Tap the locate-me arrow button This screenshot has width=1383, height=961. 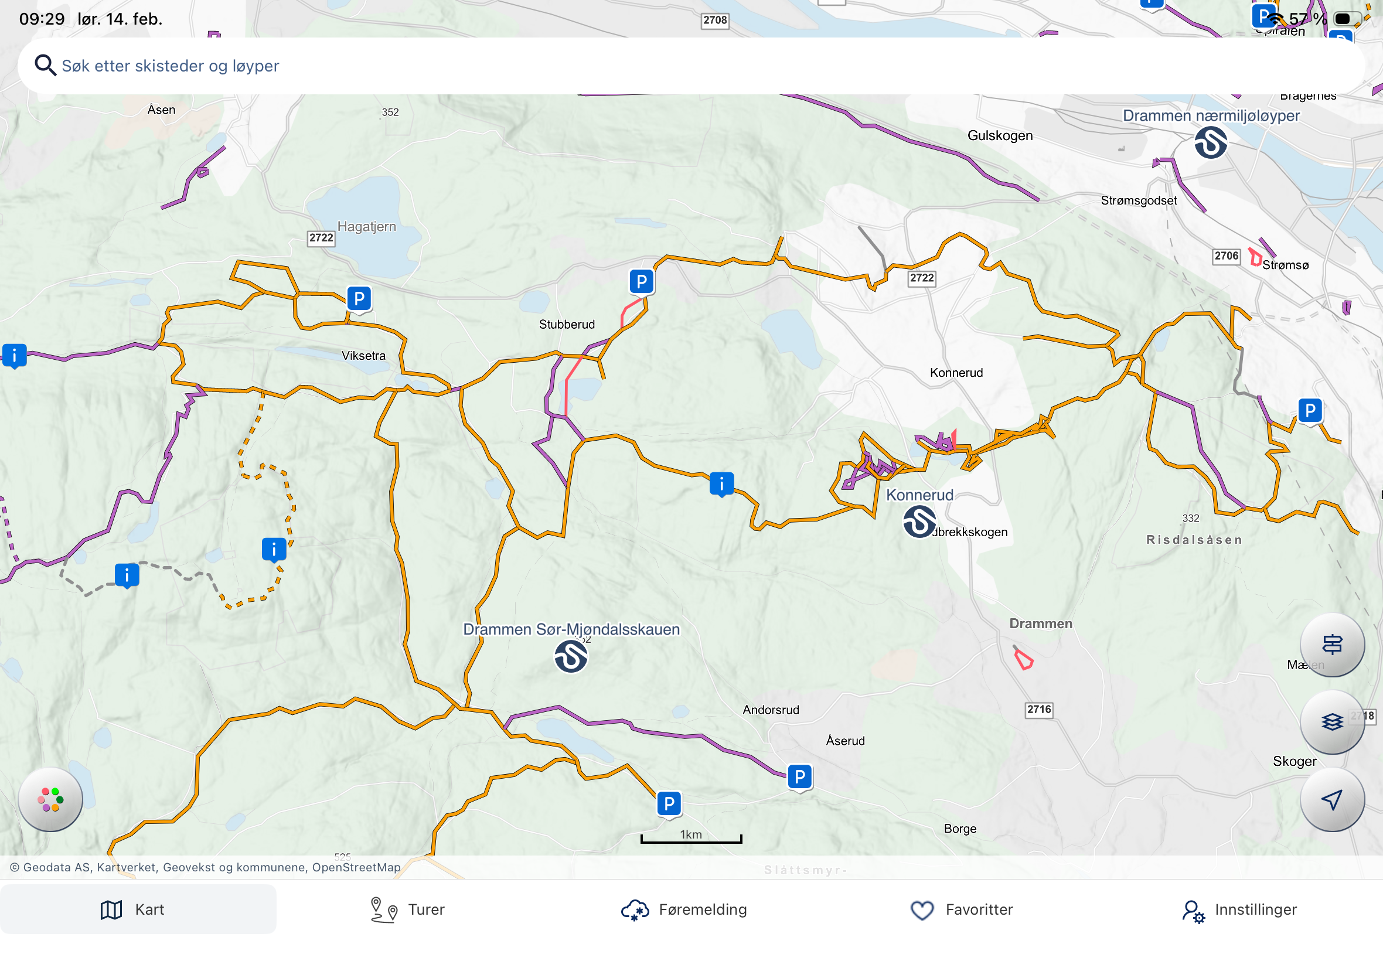point(1332,799)
